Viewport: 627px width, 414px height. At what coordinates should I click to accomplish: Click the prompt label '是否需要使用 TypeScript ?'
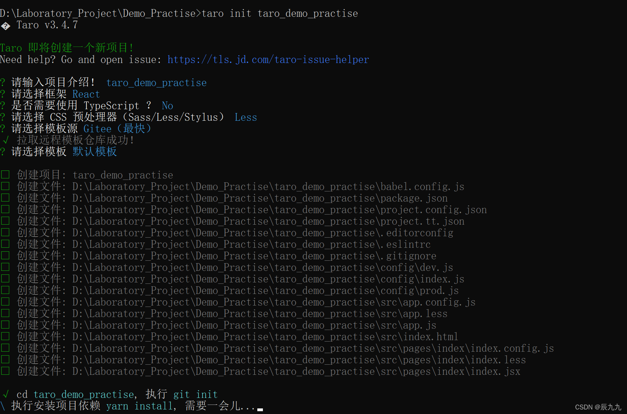(x=81, y=106)
